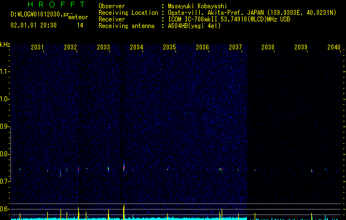Click the 2036 time axis marker
The height and width of the screenshot is (220, 346).
tap(202, 47)
